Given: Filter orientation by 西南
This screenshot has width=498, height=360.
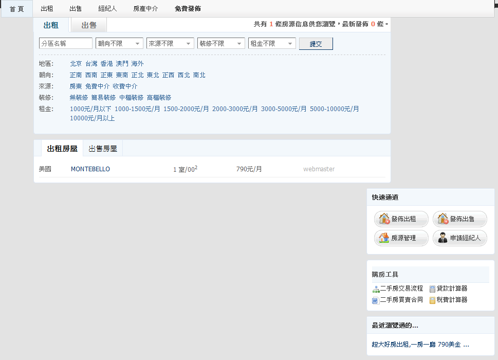Looking at the screenshot, I should [x=91, y=75].
